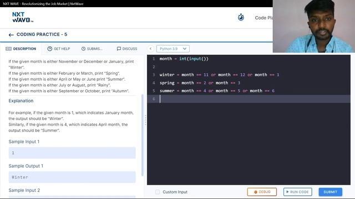Click the summer assignment code line
Viewport: 355px width, 199px height.
point(217,91)
